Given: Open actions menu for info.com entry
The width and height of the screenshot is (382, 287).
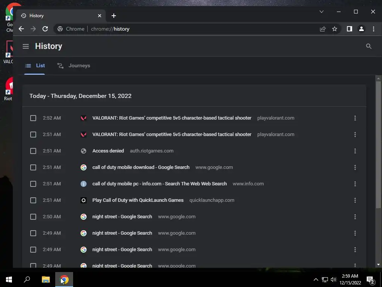Looking at the screenshot, I should click(355, 184).
